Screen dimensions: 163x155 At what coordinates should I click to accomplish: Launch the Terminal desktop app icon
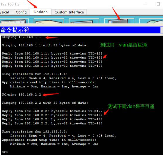point(84,21)
